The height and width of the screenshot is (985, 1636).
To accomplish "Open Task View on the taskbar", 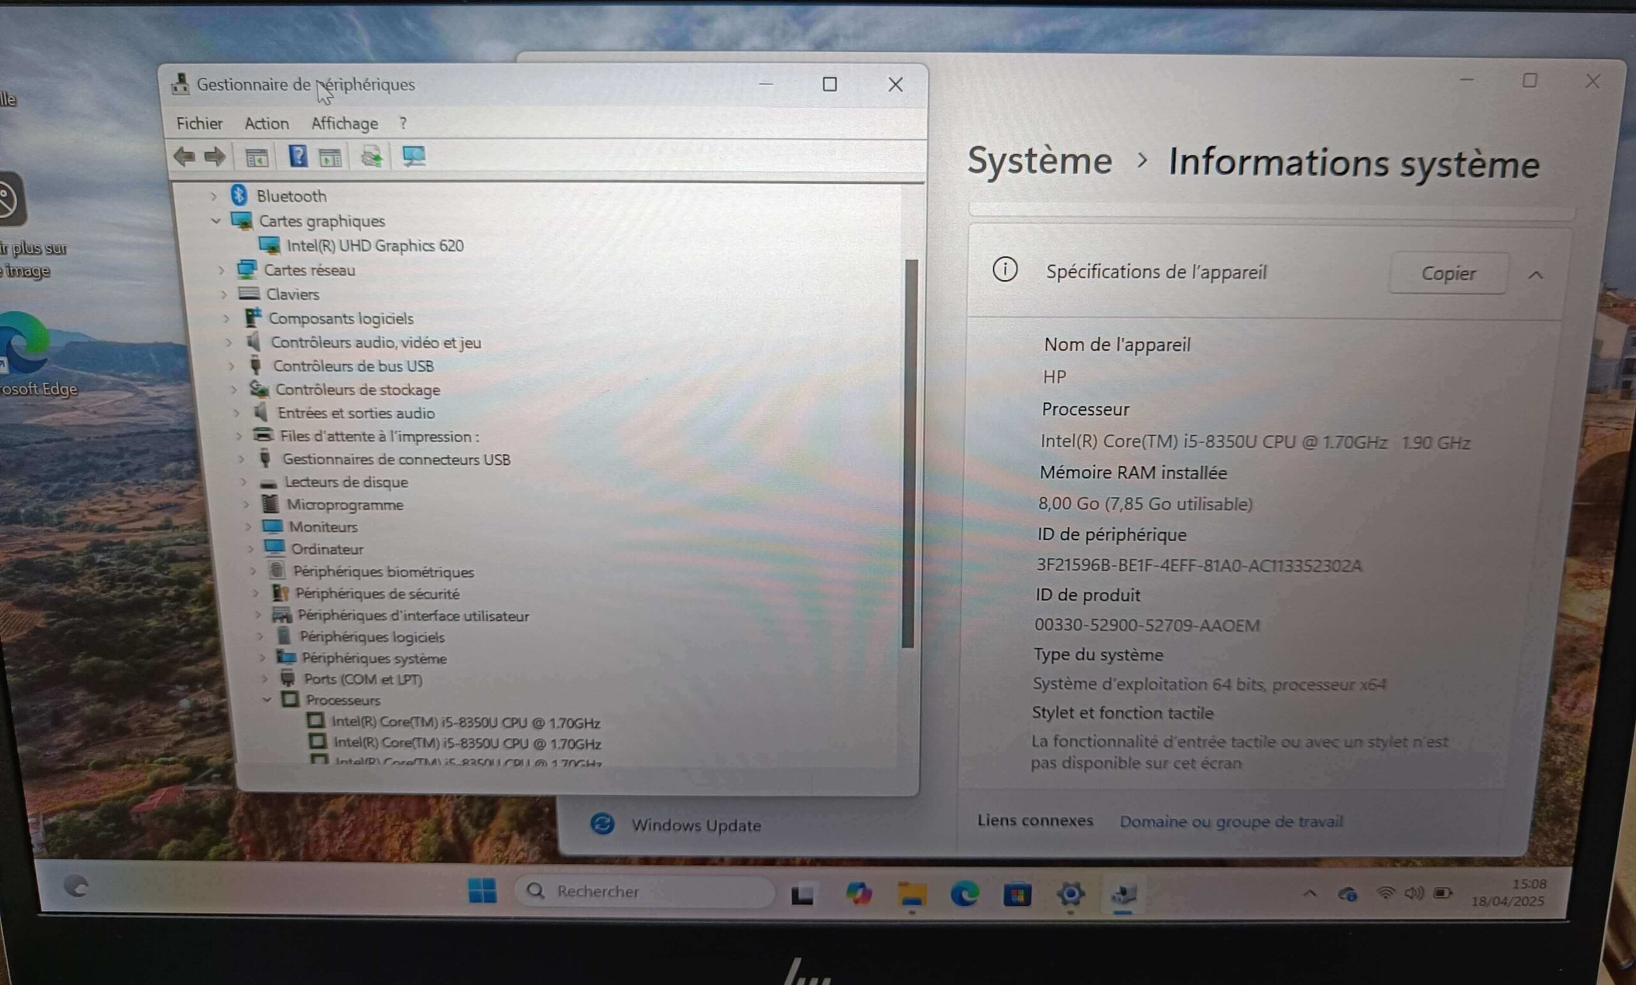I will click(x=802, y=896).
